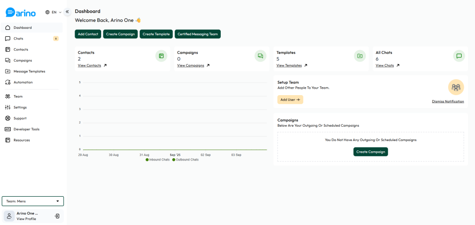Open Chats in the sidebar
The image size is (475, 225).
(x=32, y=39)
